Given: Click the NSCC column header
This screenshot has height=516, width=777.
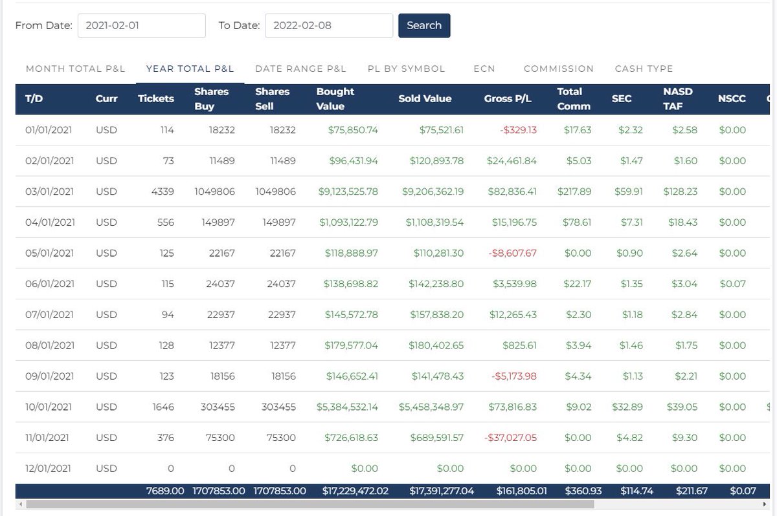Looking at the screenshot, I should tap(732, 99).
